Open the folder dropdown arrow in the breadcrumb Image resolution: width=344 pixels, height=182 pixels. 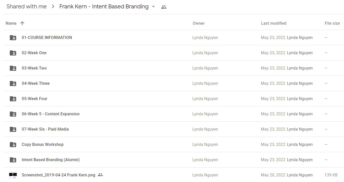[x=153, y=7]
